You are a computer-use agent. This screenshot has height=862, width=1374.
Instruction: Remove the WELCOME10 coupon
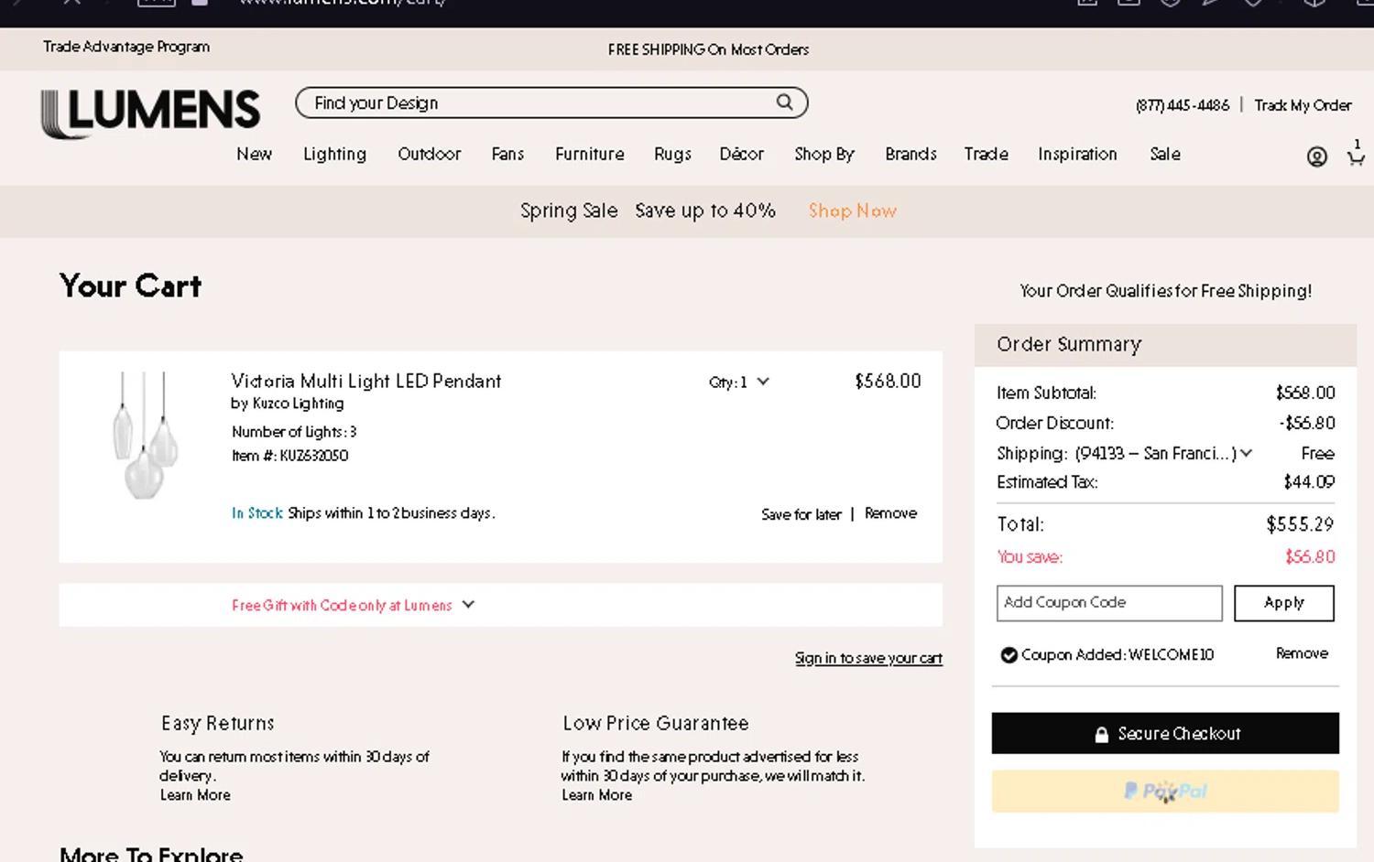tap(1302, 653)
